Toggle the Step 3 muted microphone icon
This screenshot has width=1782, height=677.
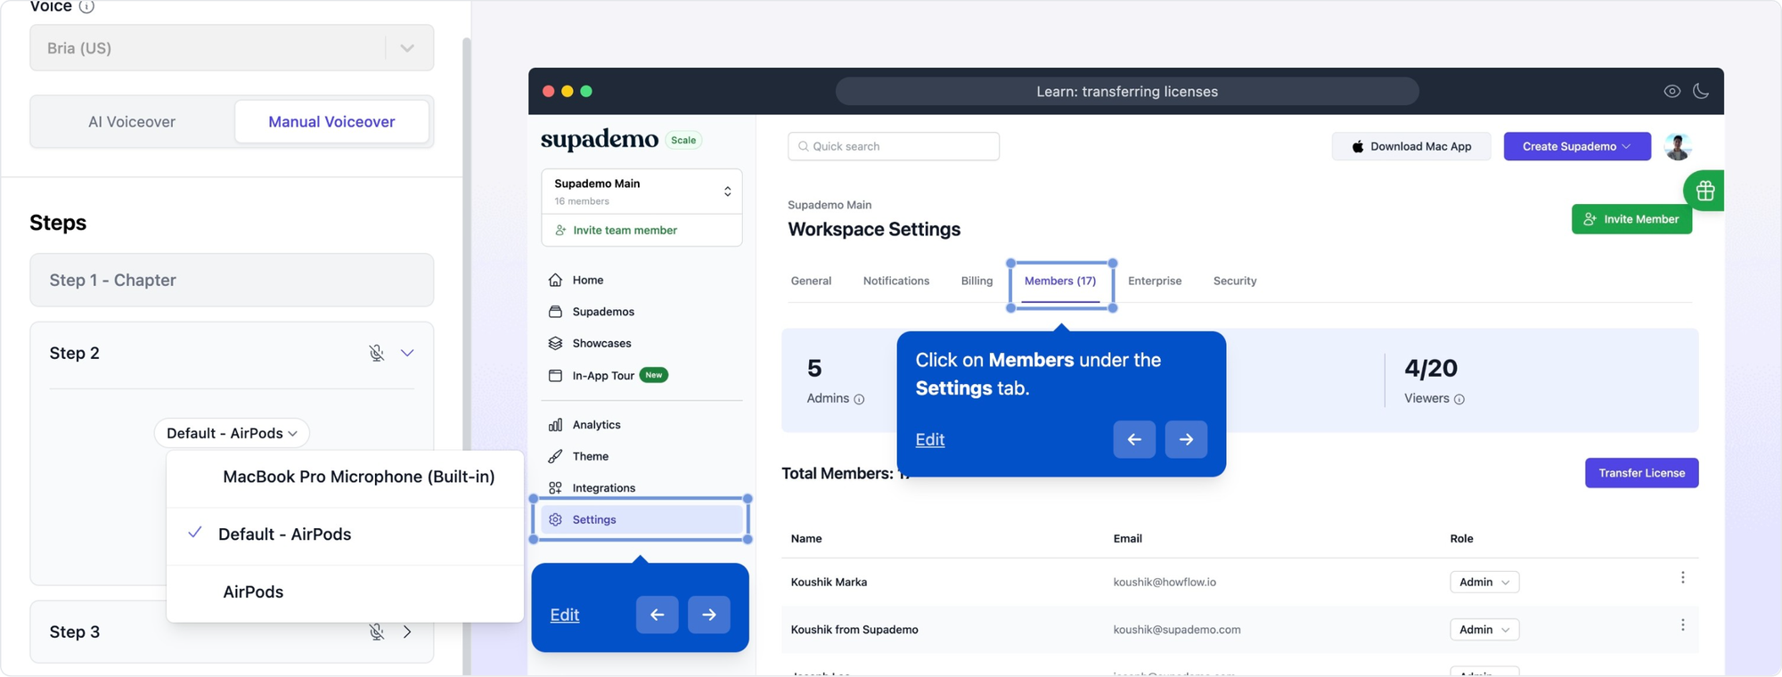377,632
